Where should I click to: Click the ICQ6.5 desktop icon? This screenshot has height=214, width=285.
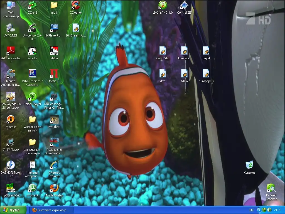click(33, 5)
